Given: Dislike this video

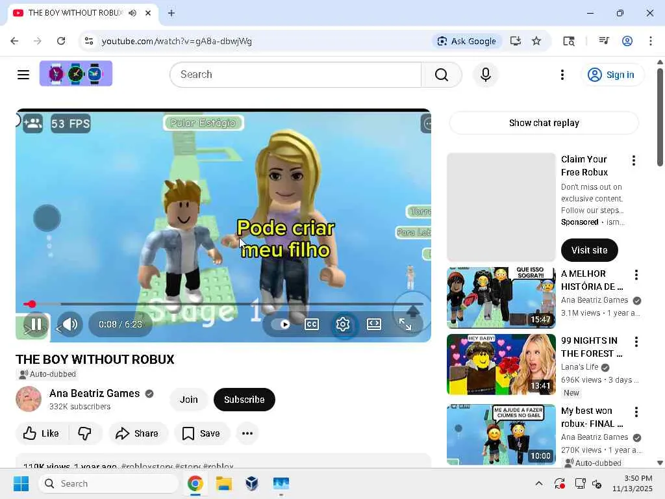Looking at the screenshot, I should (x=85, y=433).
